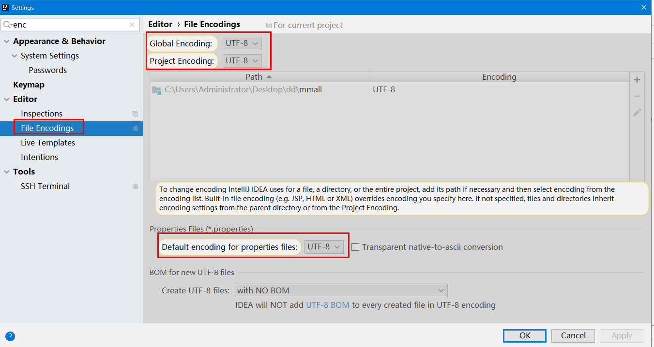
Task: Open the Help question mark button
Action: tap(10, 336)
